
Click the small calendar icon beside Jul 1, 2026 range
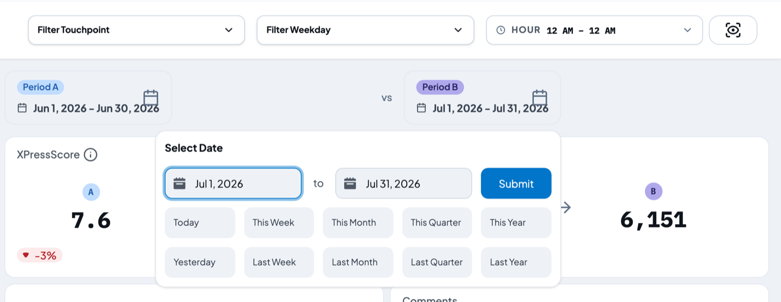point(421,108)
